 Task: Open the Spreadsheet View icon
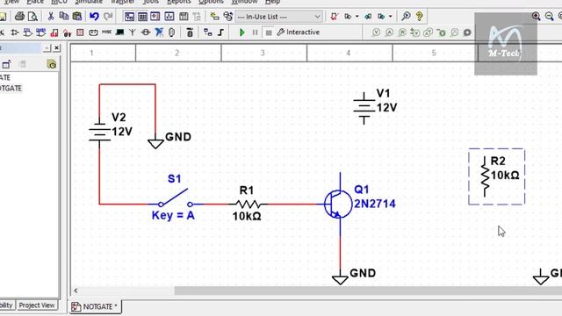142,16
